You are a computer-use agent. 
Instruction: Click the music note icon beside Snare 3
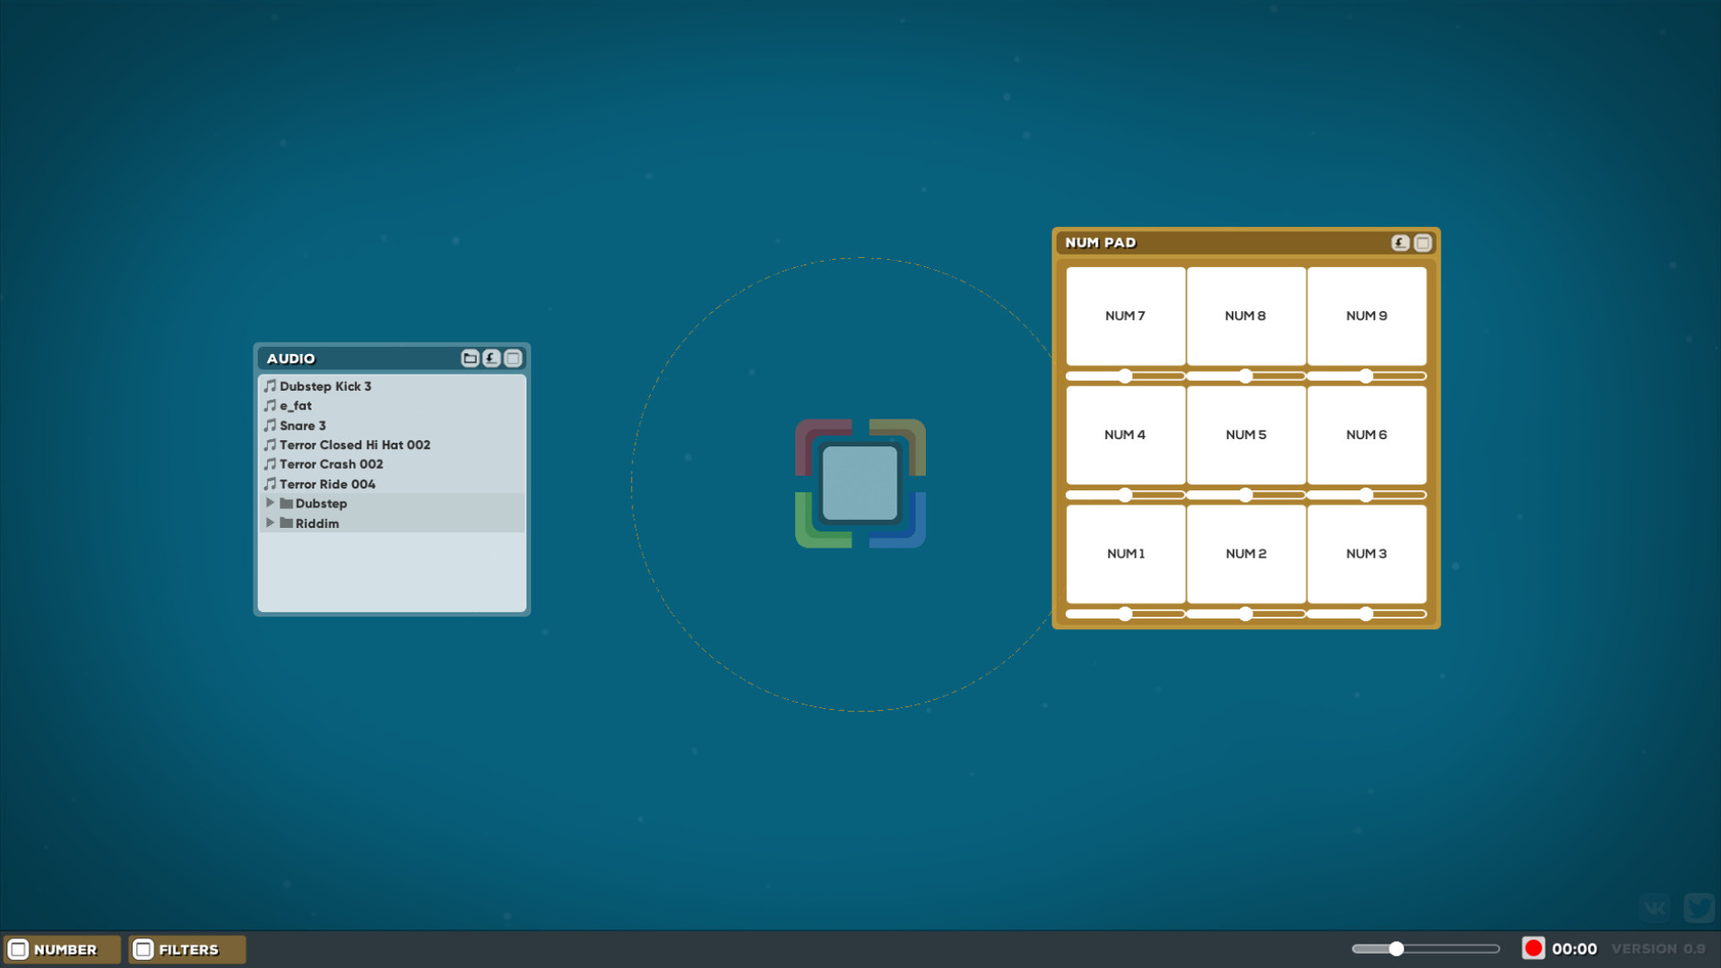(271, 425)
